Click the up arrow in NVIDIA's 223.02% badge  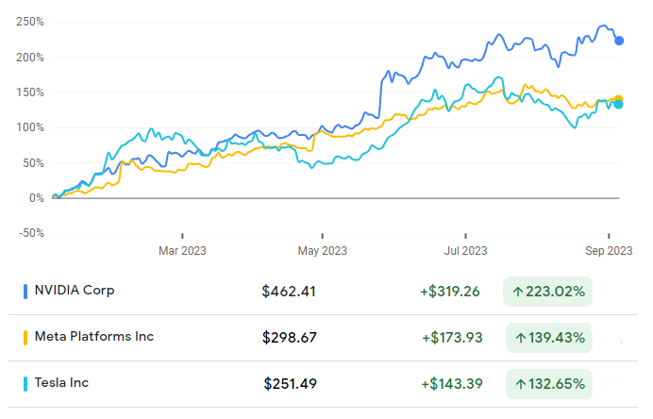tap(519, 292)
